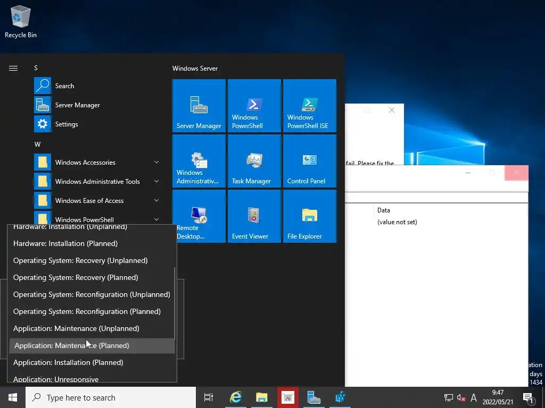Open Windows Ease of Access folder icon
Screen dimensions: 545x408
pos(43,200)
